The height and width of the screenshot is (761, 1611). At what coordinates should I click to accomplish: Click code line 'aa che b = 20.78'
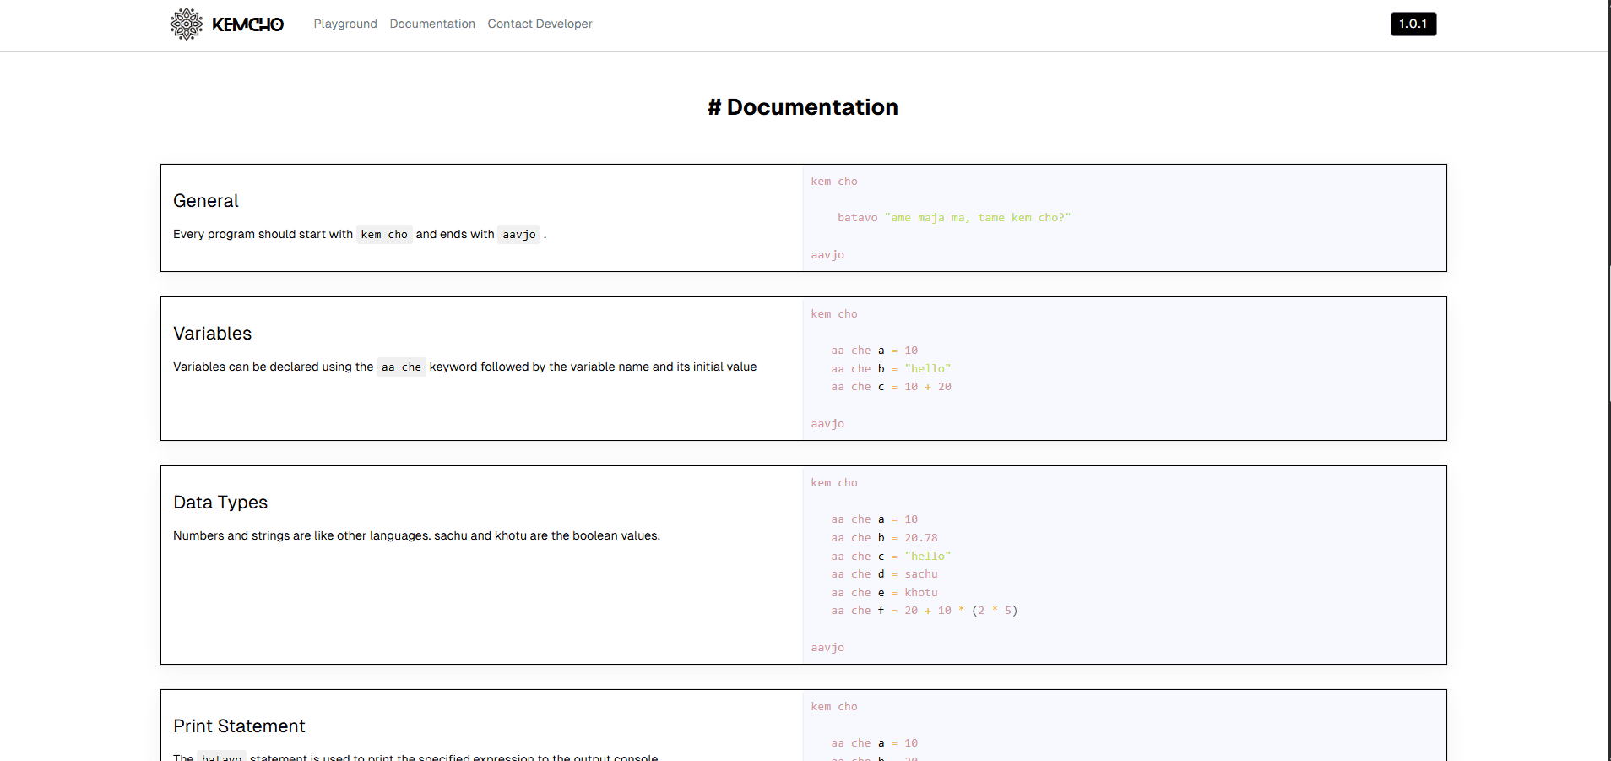884,538
